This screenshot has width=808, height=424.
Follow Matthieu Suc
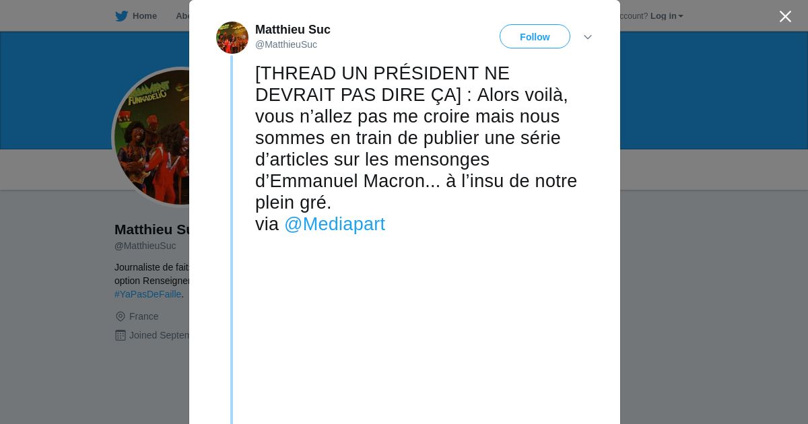pos(535,36)
